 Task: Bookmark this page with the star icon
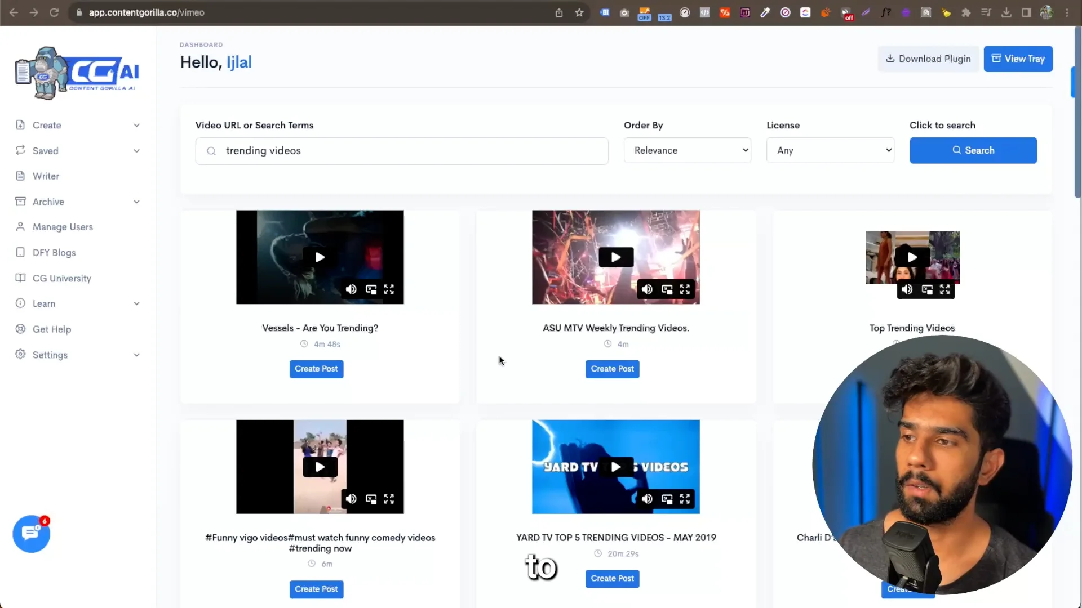click(x=579, y=12)
